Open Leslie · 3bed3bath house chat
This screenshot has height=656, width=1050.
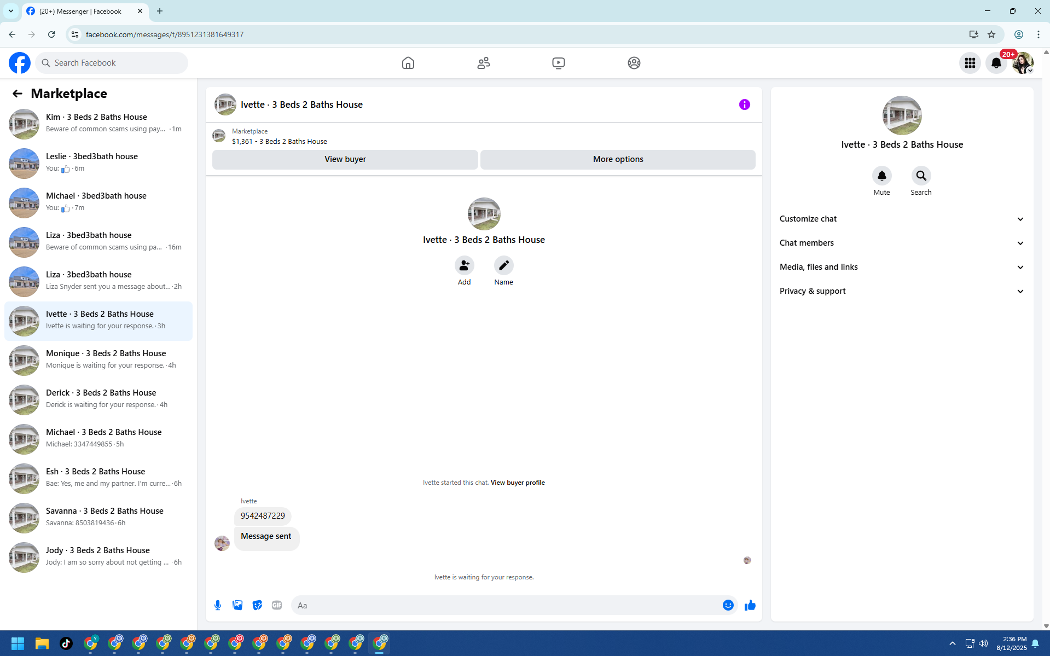tap(98, 162)
